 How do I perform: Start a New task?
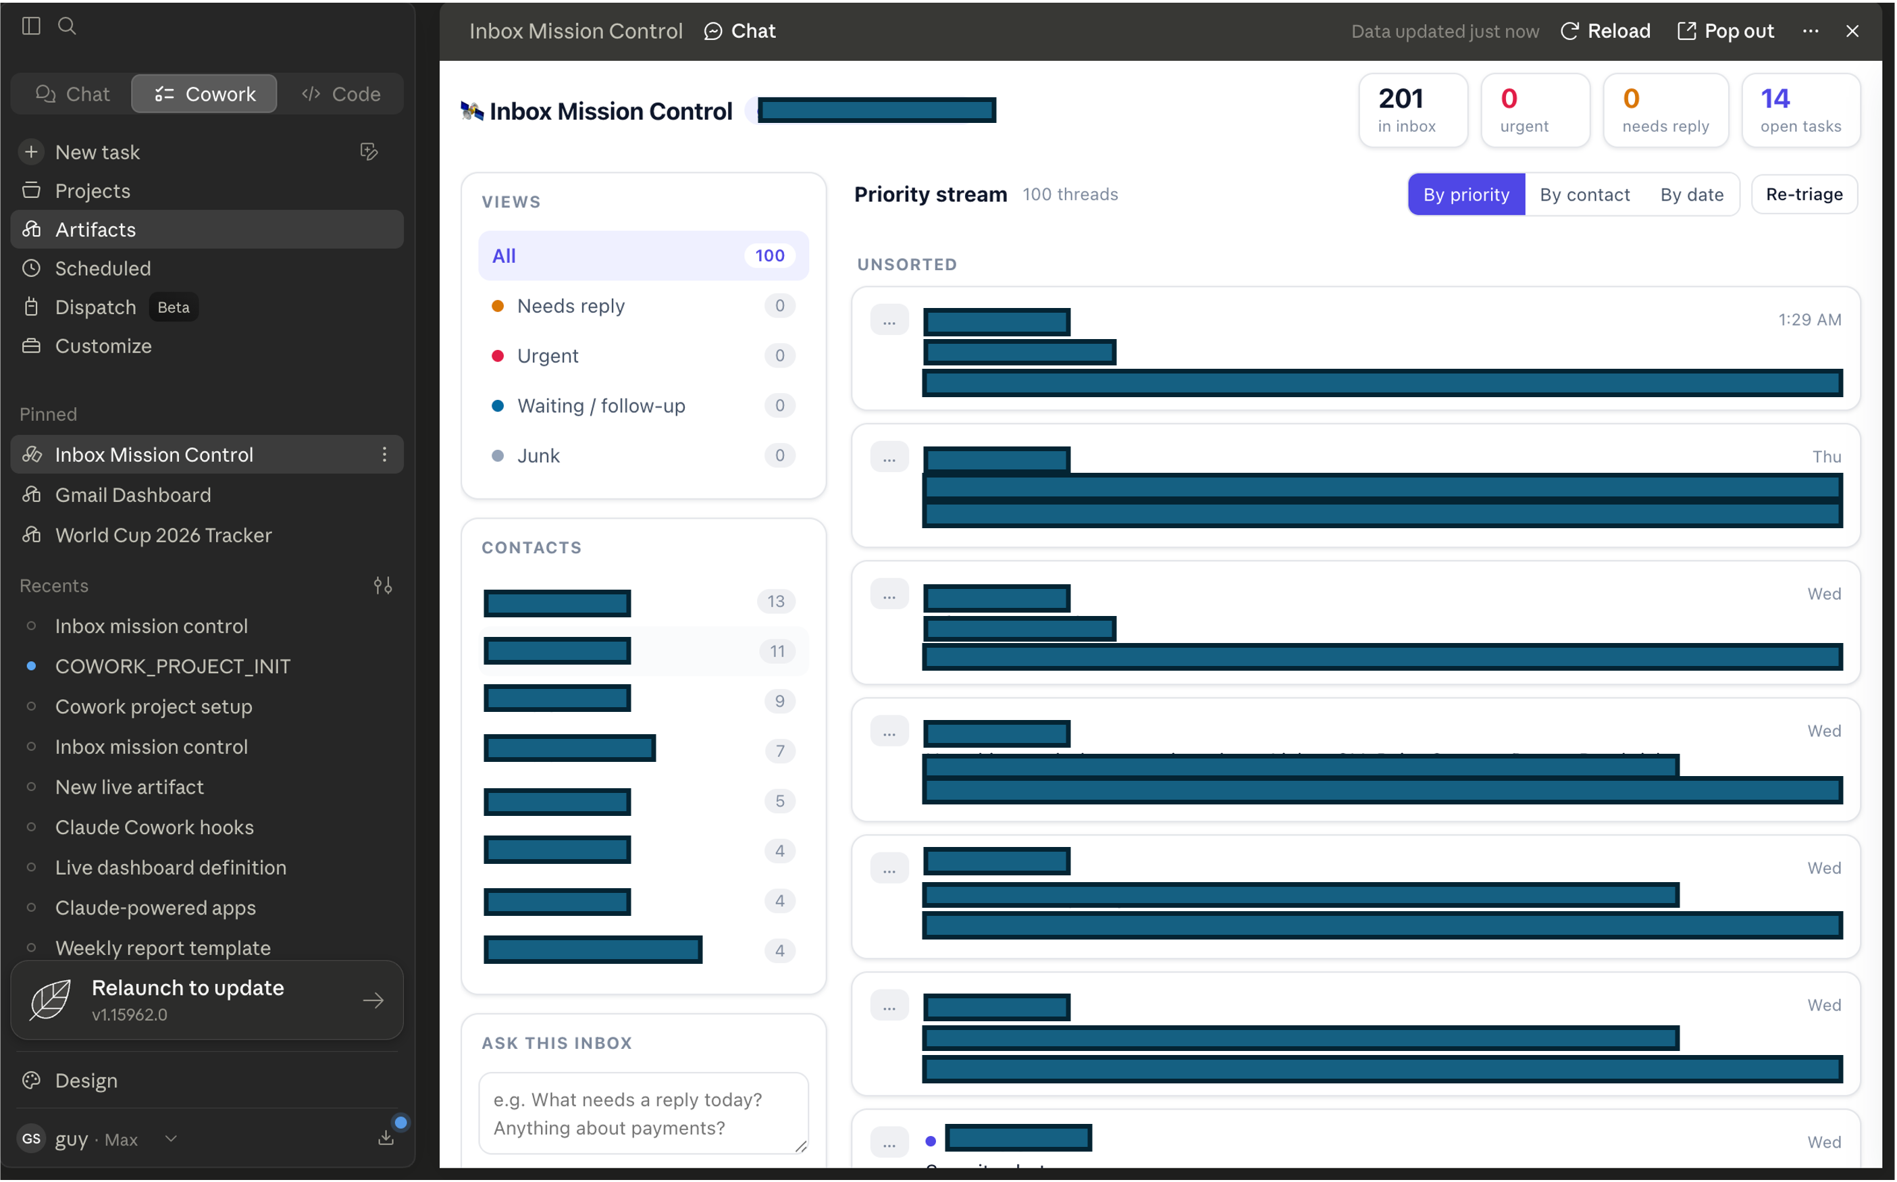pos(98,152)
